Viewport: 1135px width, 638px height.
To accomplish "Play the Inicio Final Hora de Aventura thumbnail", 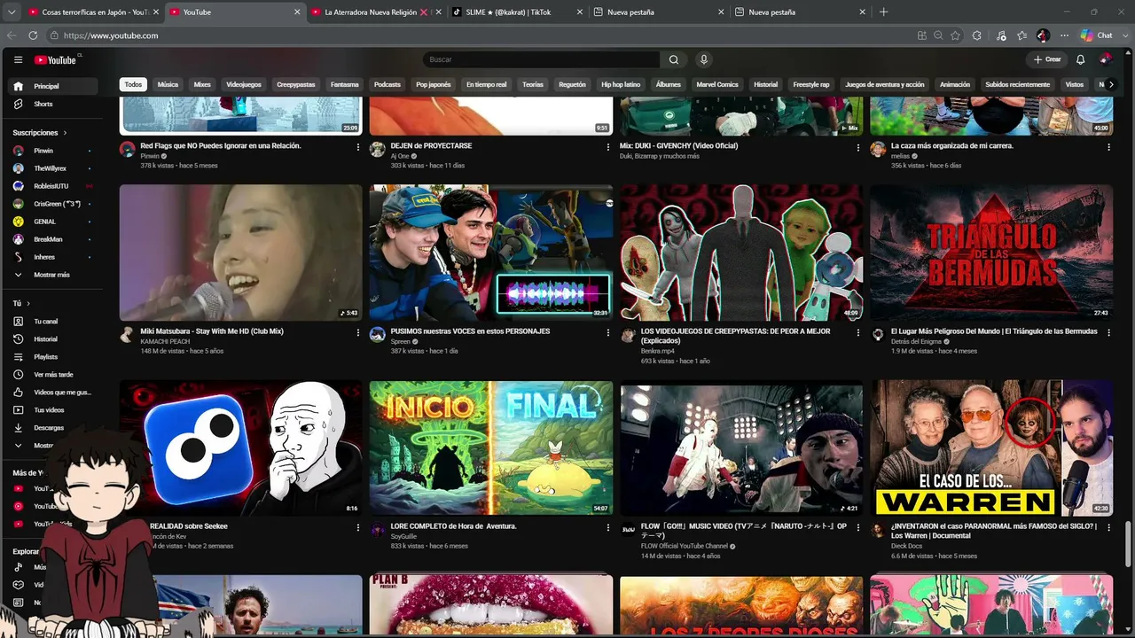I will [x=491, y=448].
